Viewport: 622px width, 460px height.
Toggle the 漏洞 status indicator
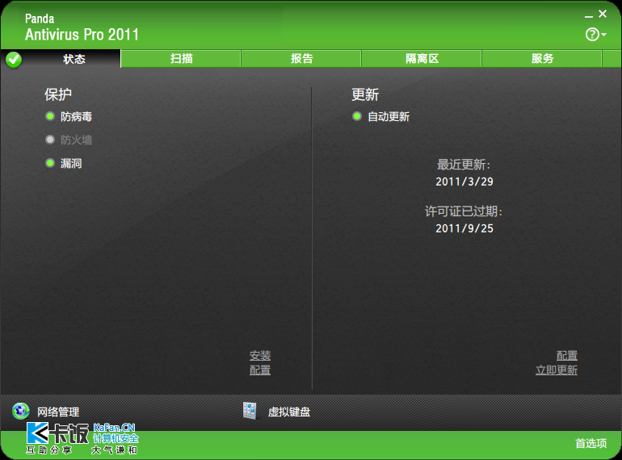coord(50,163)
